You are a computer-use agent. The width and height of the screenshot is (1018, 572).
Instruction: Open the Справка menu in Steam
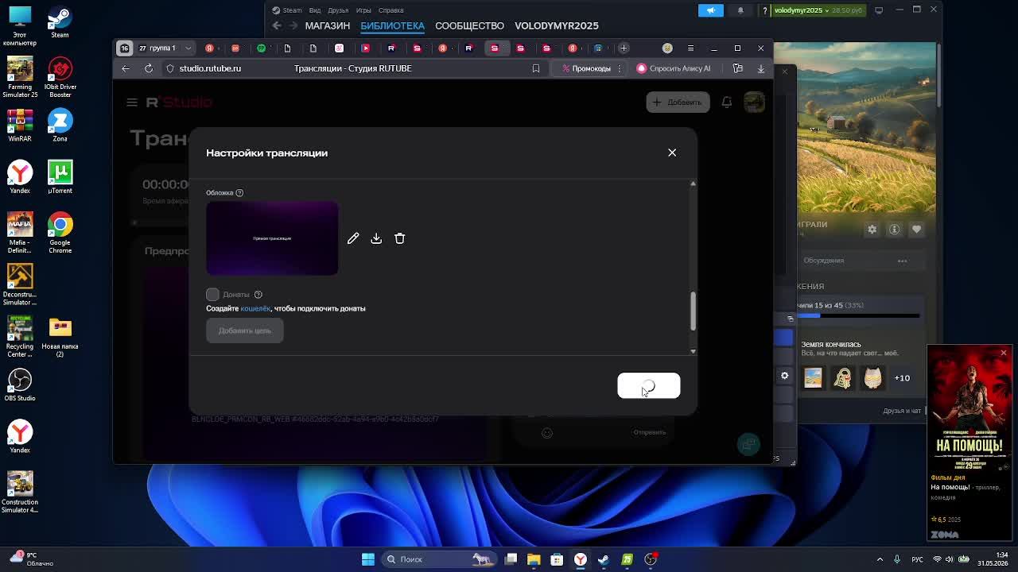coord(391,10)
